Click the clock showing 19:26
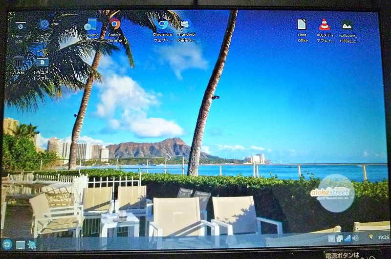The image size is (391, 259). (383, 237)
